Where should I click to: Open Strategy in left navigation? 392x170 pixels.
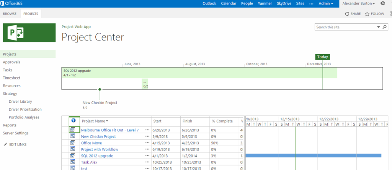[10, 94]
